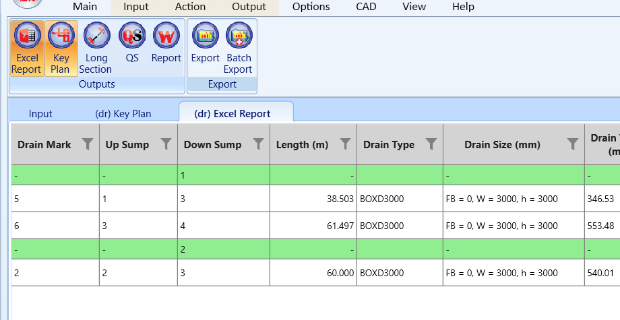620x320 pixels.
Task: Select length cell 60.000
Action: pos(313,273)
